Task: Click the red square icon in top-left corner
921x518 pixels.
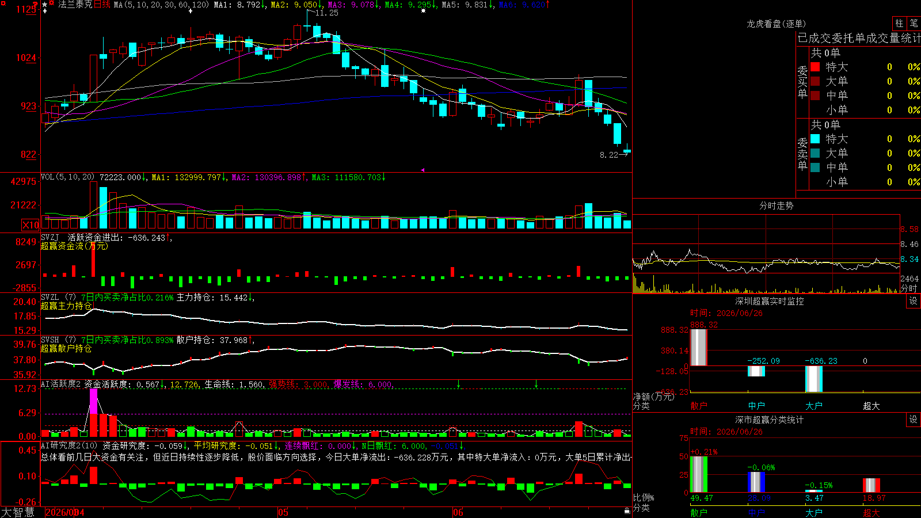Action: click(x=3, y=3)
